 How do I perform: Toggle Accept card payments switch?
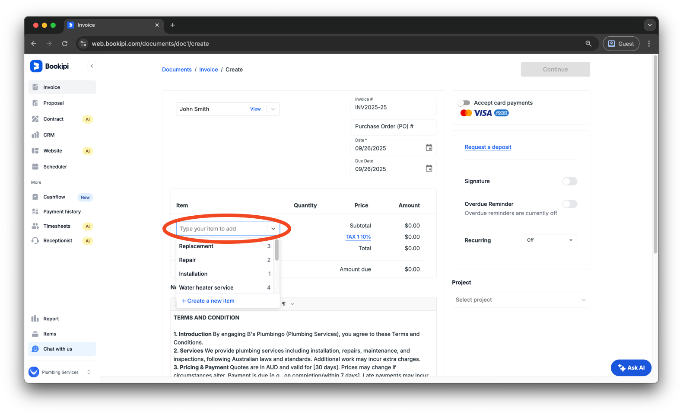pos(464,103)
